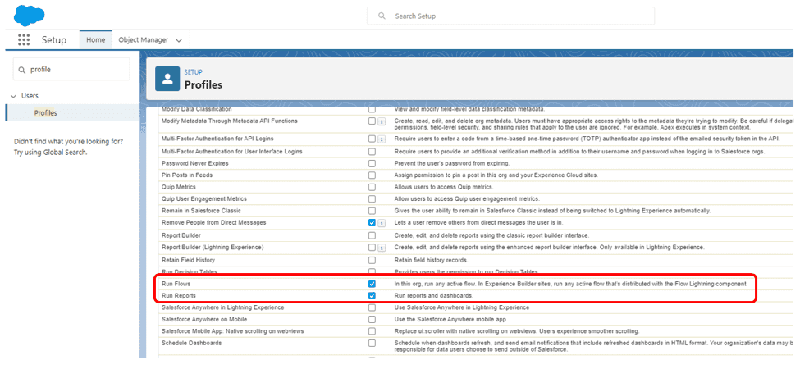Image resolution: width=800 pixels, height=378 pixels.
Task: Click 'Run reports and dashboards.' description
Action: pyautogui.click(x=432, y=295)
